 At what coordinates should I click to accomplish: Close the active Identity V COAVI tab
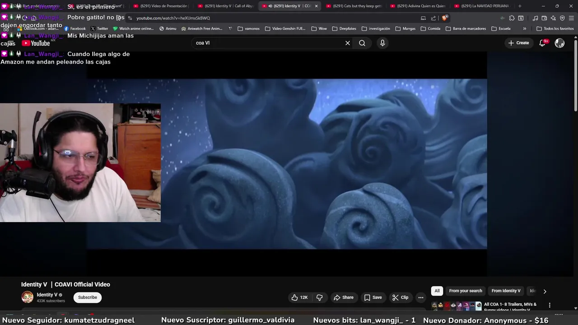316,6
